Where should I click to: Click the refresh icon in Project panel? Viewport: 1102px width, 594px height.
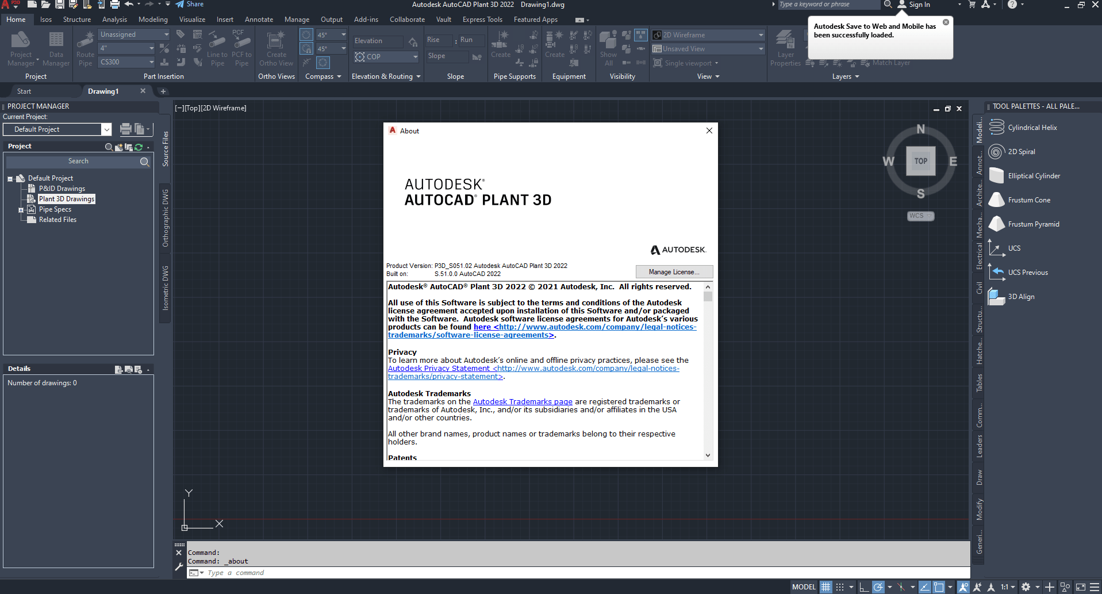pyautogui.click(x=139, y=147)
